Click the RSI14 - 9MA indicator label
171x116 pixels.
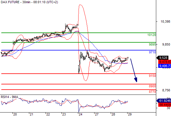(x=10, y=97)
